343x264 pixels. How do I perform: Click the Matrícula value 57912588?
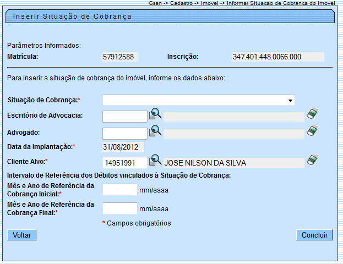119,57
